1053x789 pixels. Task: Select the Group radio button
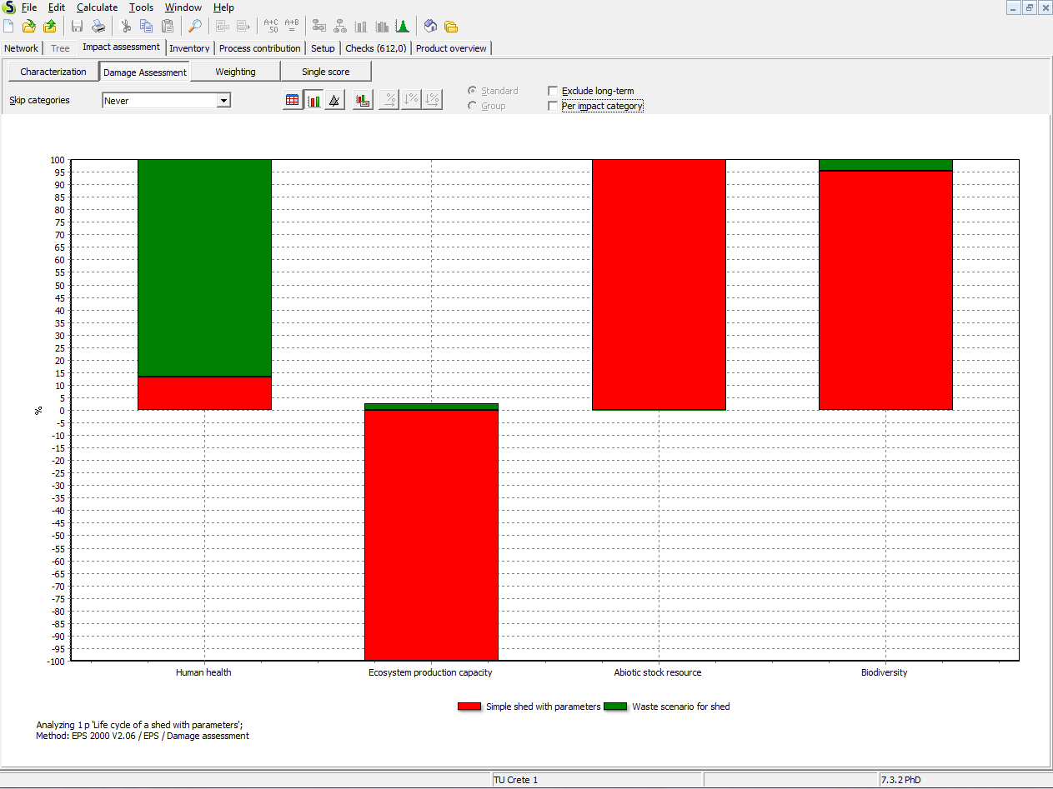[x=473, y=106]
